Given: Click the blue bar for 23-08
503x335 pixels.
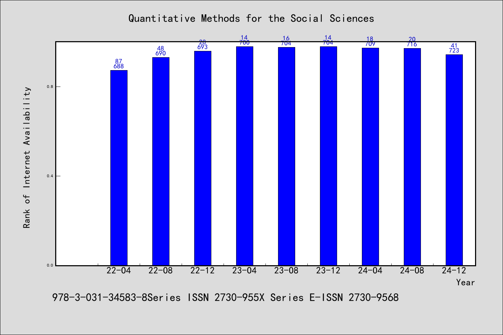Looking at the screenshot, I should (x=286, y=156).
